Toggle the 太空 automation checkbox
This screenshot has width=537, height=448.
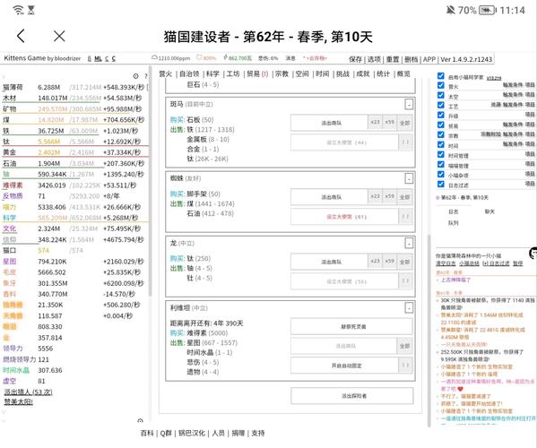point(441,96)
